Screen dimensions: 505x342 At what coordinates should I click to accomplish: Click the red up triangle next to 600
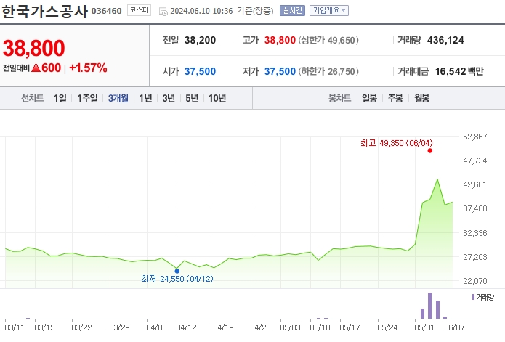click(x=36, y=68)
